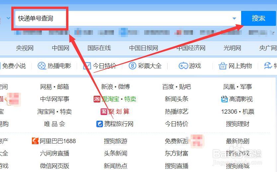
Task: Open the 新闻热点 link
Action: [116, 166]
